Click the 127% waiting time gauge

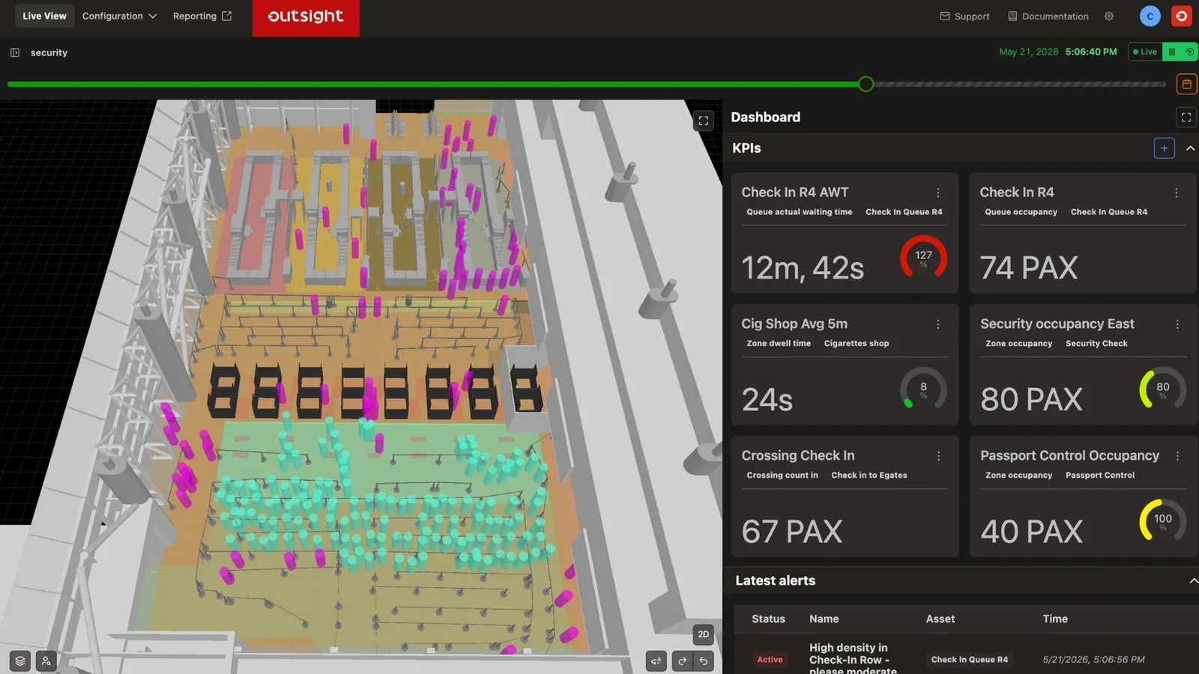[x=923, y=258]
